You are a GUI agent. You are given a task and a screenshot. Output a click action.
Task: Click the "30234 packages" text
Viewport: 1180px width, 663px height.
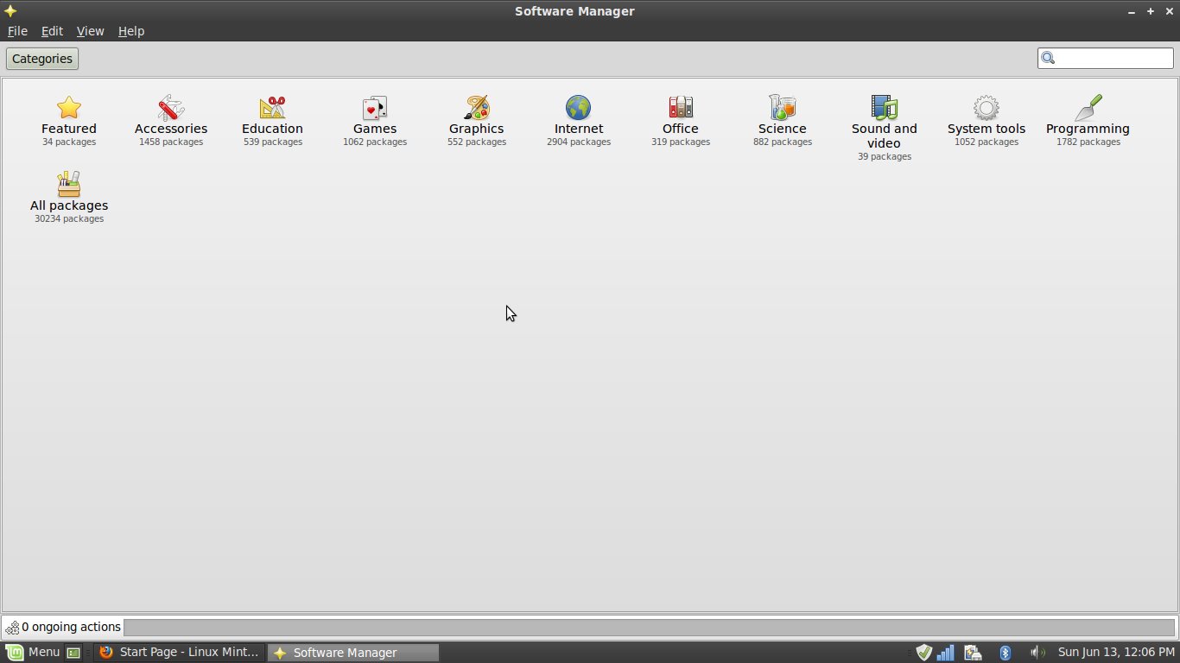69,219
